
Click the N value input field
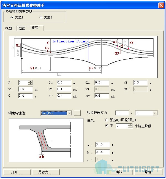23,82
